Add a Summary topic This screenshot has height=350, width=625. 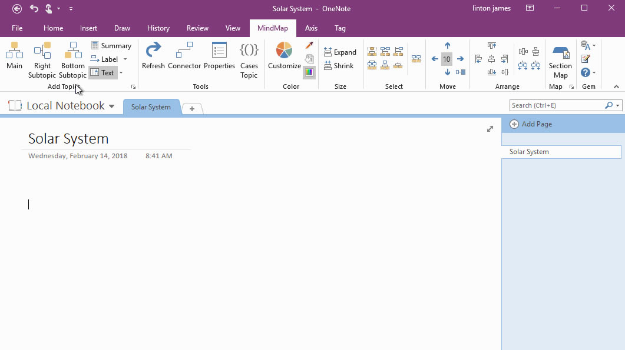click(111, 45)
